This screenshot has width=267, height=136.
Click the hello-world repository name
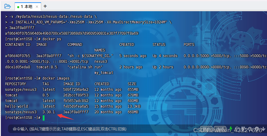(17, 106)
